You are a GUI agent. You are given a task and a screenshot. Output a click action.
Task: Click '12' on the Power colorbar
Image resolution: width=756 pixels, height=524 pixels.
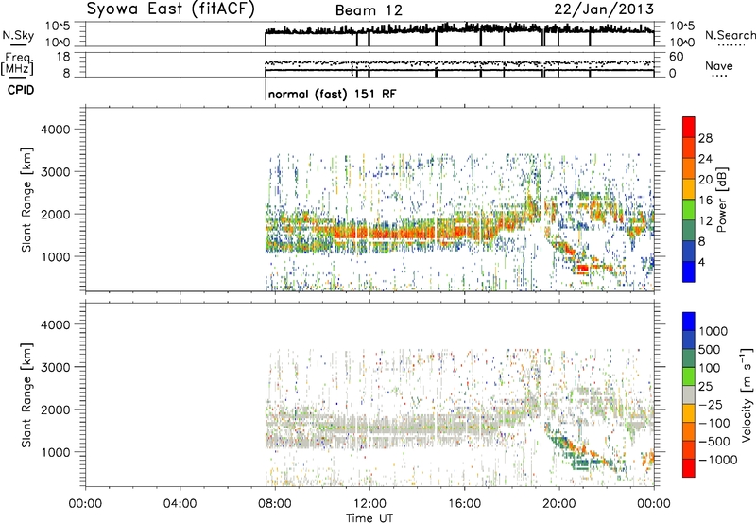click(705, 220)
